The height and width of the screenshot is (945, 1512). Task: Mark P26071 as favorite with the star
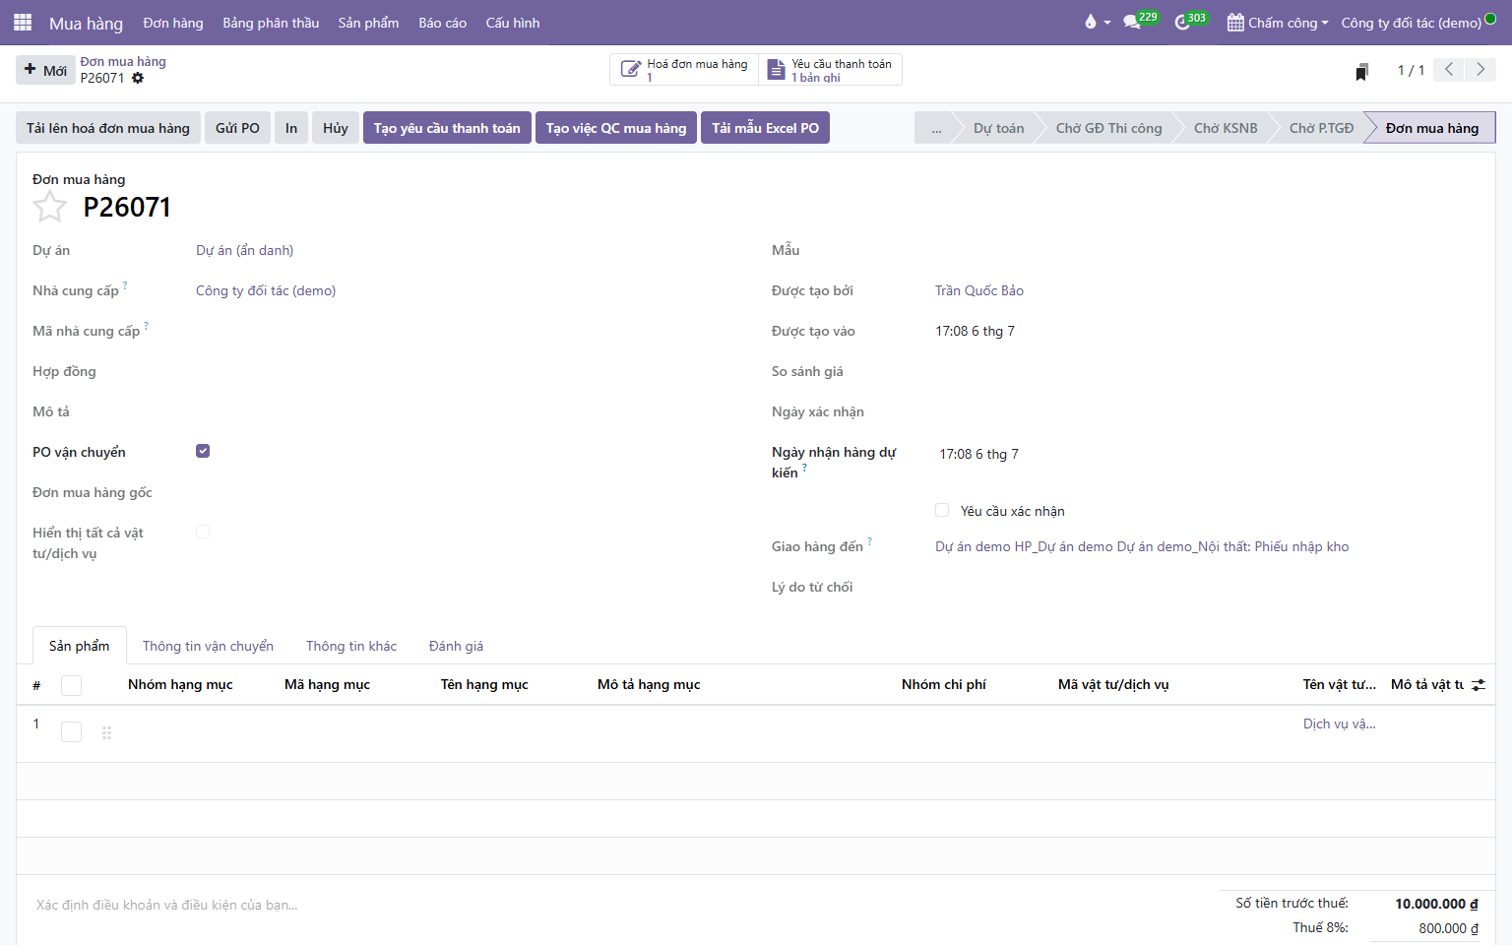[49, 207]
